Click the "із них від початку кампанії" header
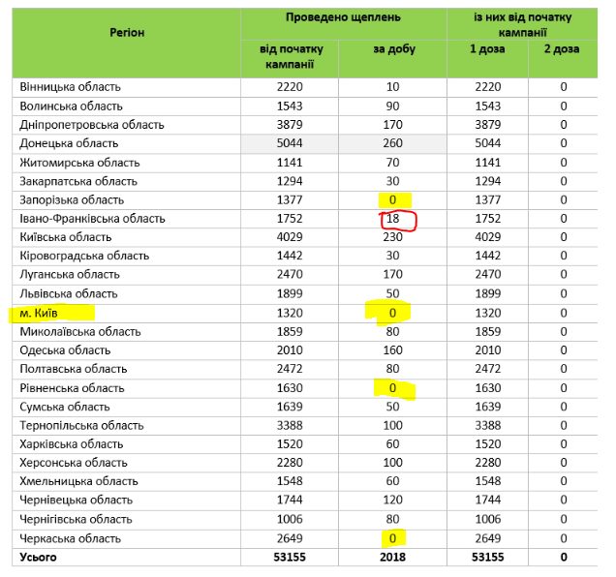The width and height of the screenshot is (616, 577). (523, 24)
